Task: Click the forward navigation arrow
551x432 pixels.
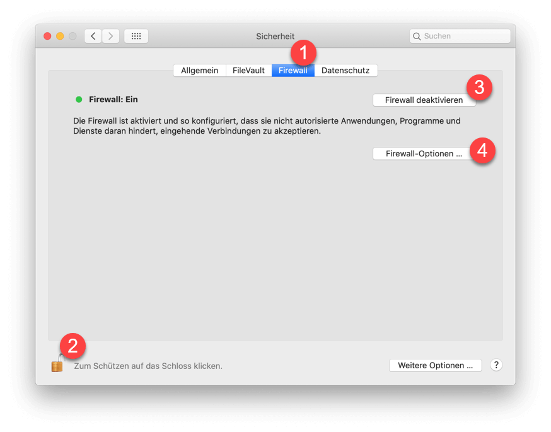Action: [x=111, y=36]
